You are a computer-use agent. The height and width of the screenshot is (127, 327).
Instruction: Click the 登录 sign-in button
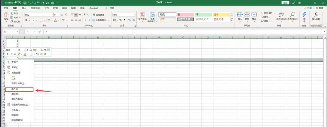pos(285,3)
